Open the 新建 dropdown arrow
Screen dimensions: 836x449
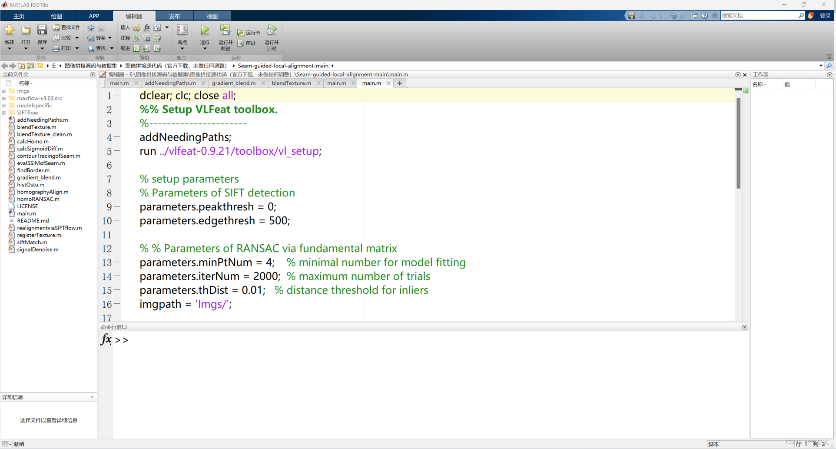(9, 49)
